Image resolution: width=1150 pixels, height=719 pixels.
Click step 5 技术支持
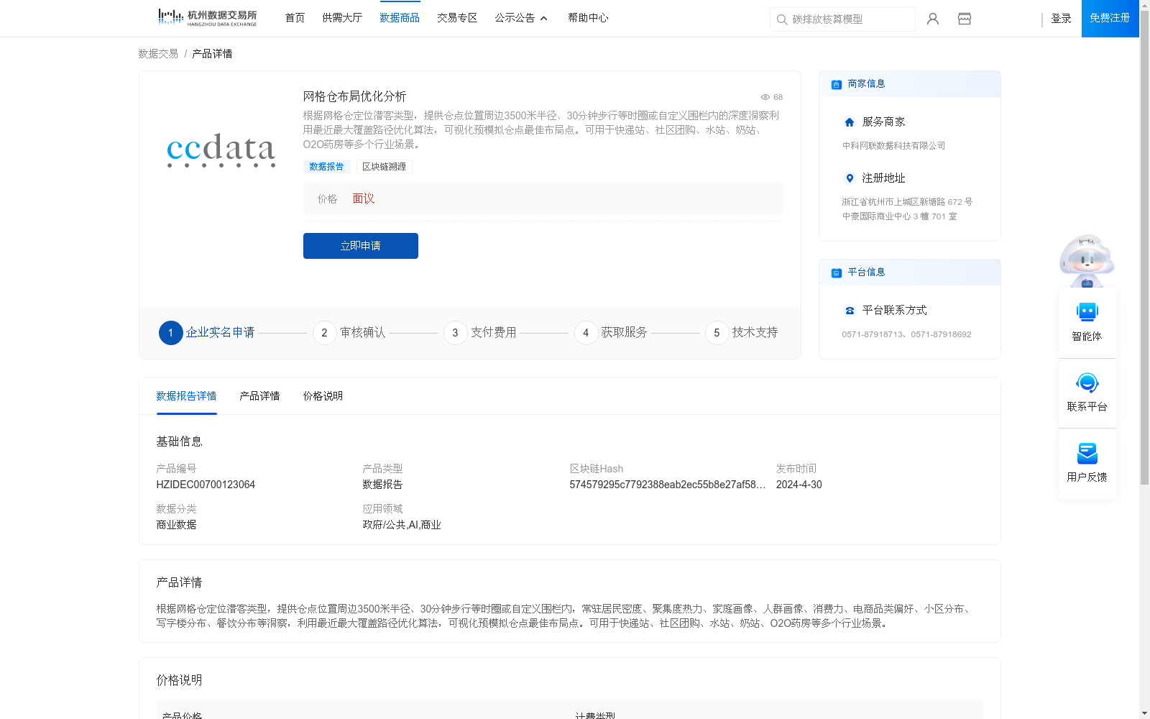[742, 333]
